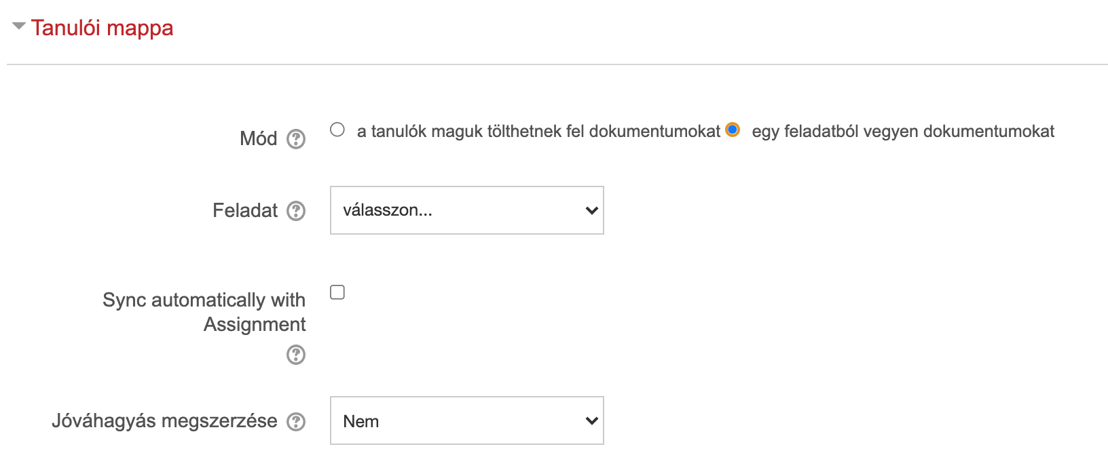1108x472 pixels.
Task: Select radio for tanulók maguk tölthetnek fel
Action: click(x=337, y=130)
